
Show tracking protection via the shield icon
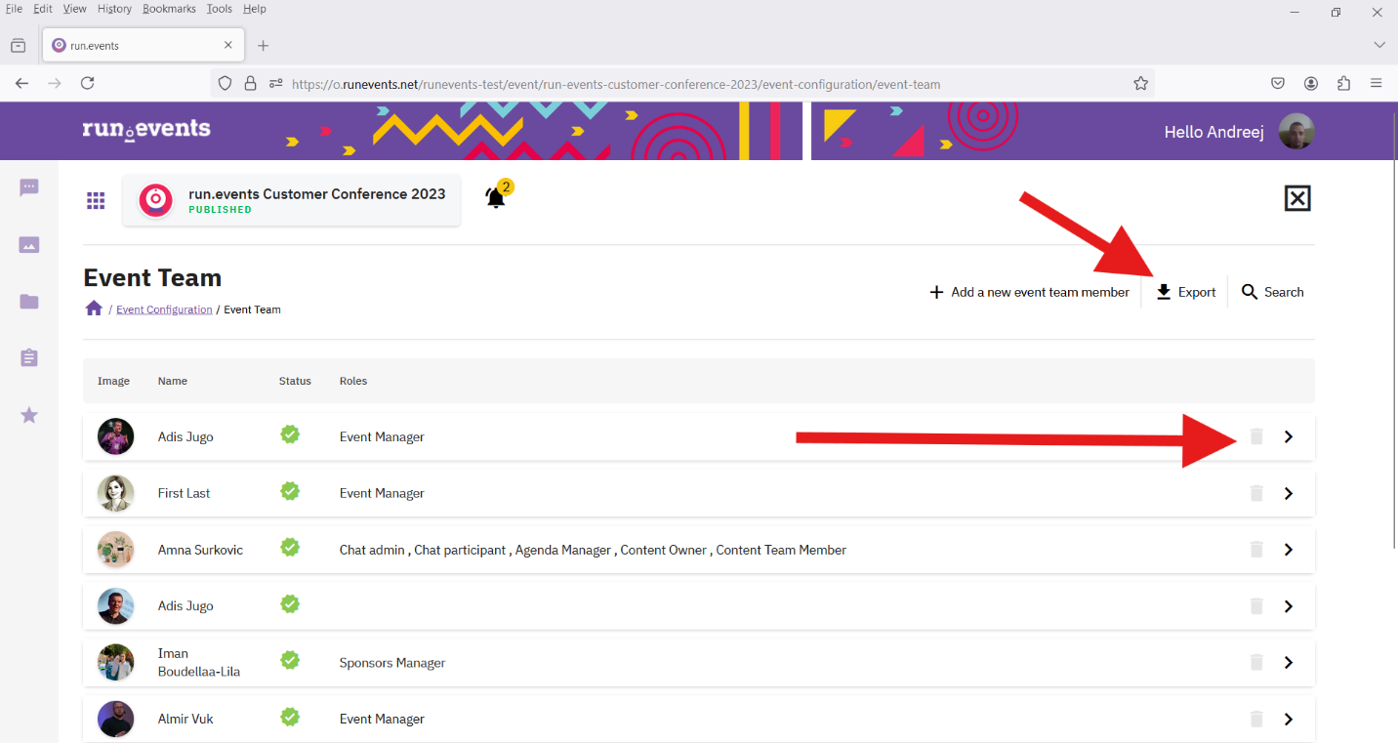225,84
